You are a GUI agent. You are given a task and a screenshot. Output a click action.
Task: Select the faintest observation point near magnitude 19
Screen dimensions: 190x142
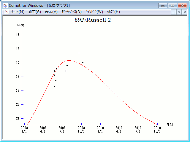coord(55,86)
